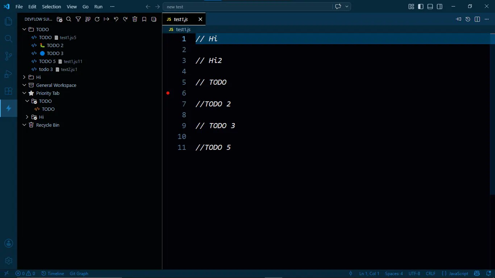
Task: Open the errors and warnings indicator
Action: click(x=25, y=274)
